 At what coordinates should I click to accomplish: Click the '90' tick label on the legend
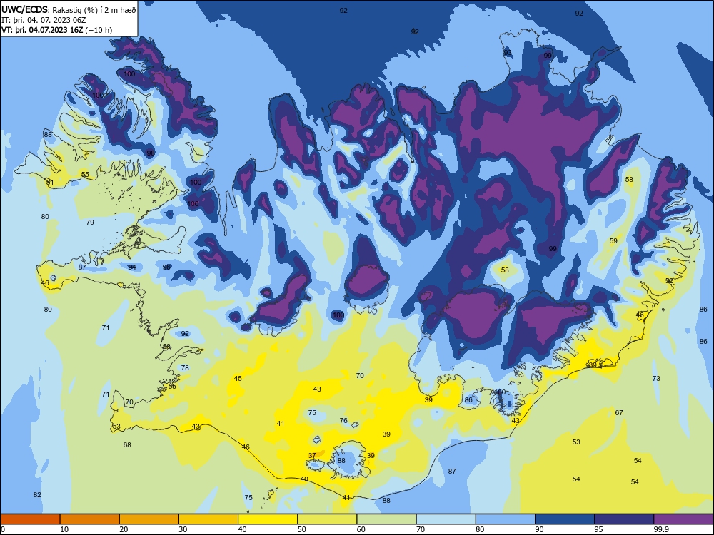click(x=539, y=529)
